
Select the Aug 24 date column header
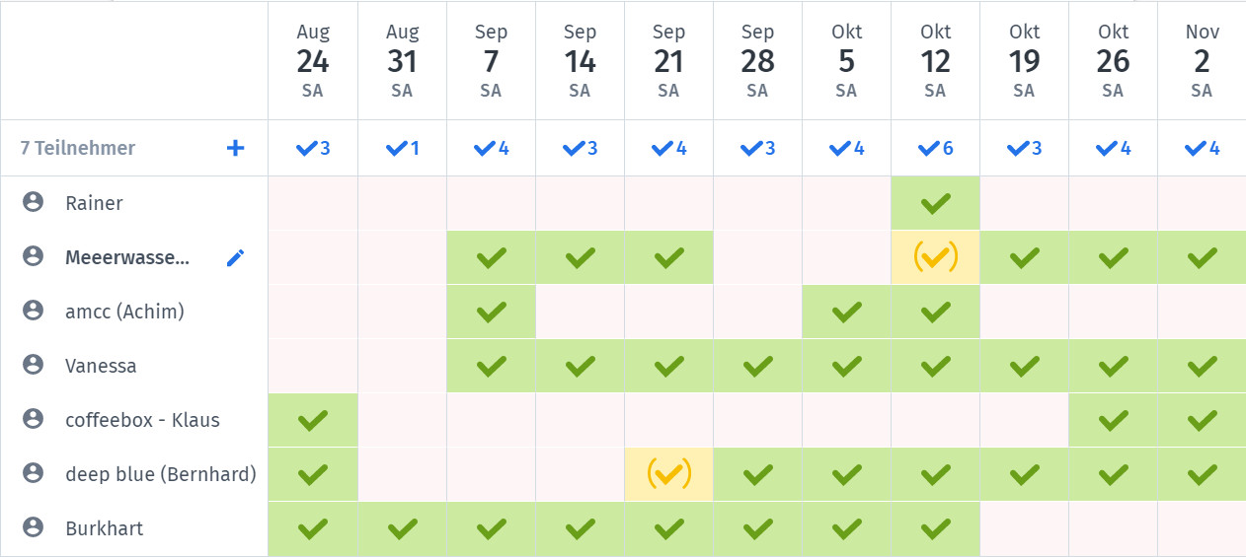coord(313,61)
